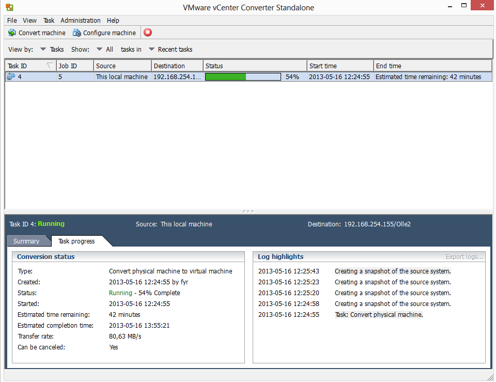Click the Task ID sort arrow indicator
The image size is (496, 382).
[50, 66]
